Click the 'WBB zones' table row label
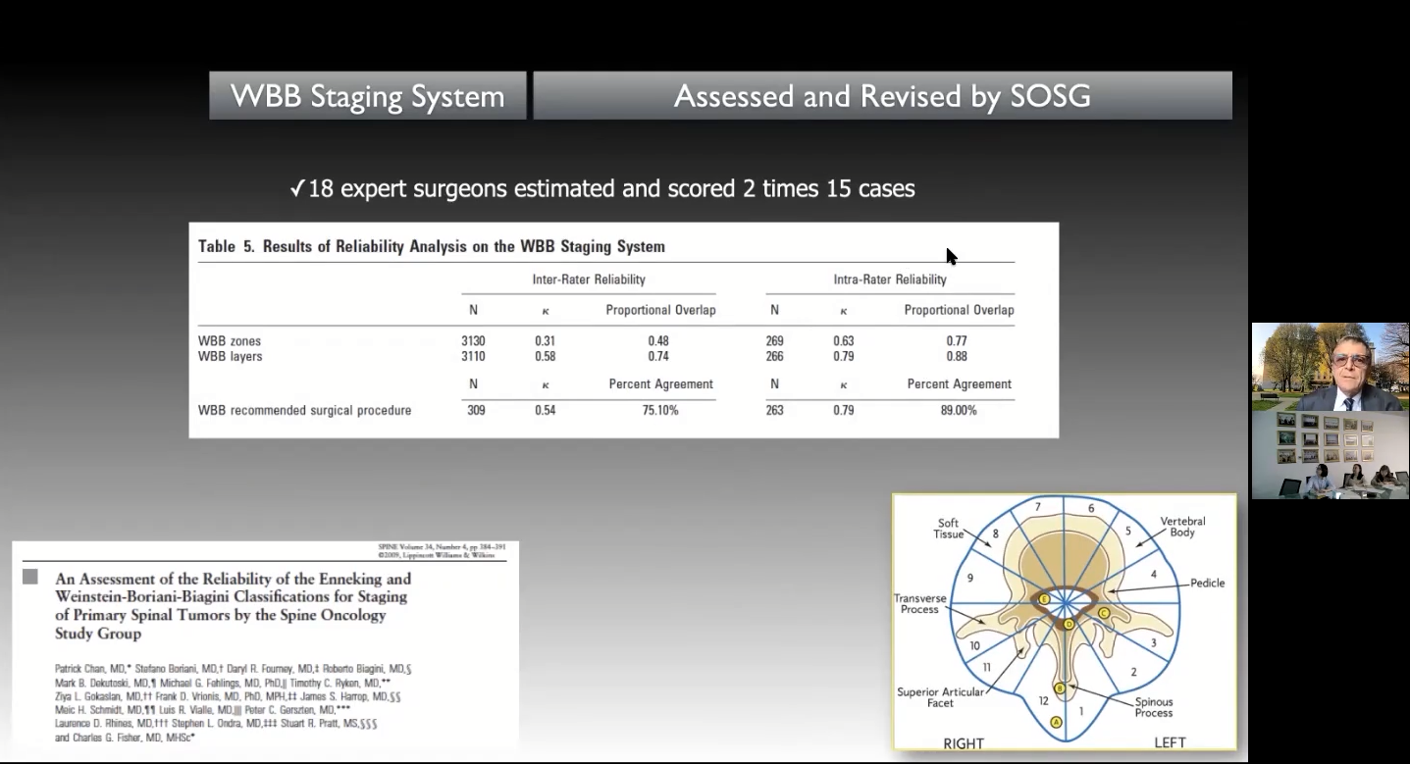1410x764 pixels. pos(230,341)
